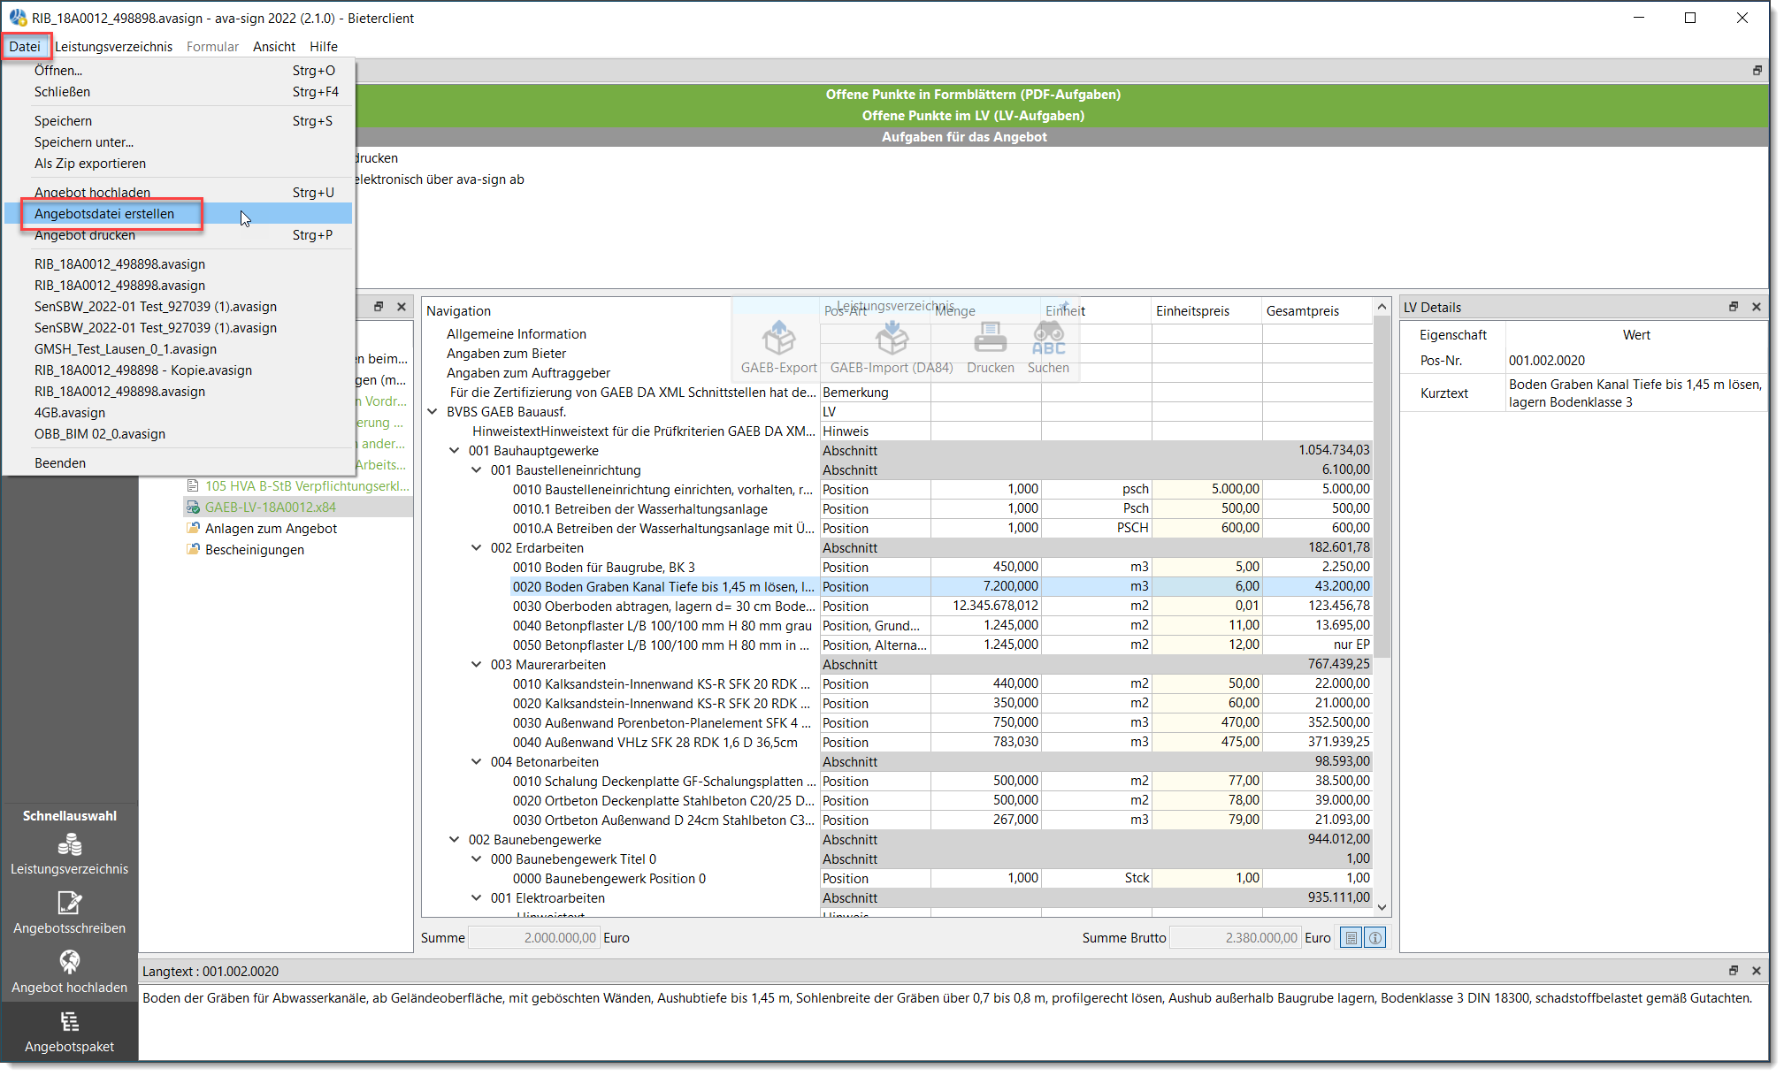This screenshot has width=1784, height=1076.
Task: Click the Drucken toolbar icon
Action: (x=990, y=347)
